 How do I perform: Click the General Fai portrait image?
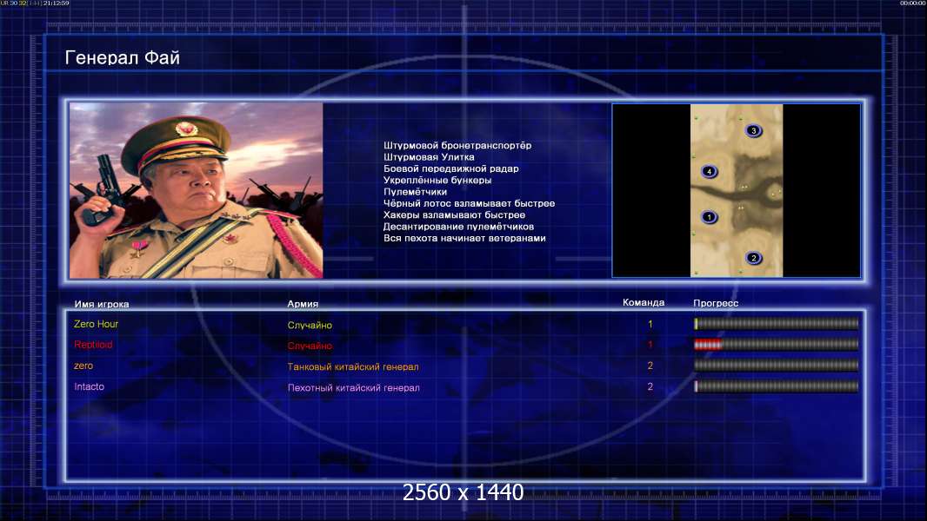coord(197,190)
